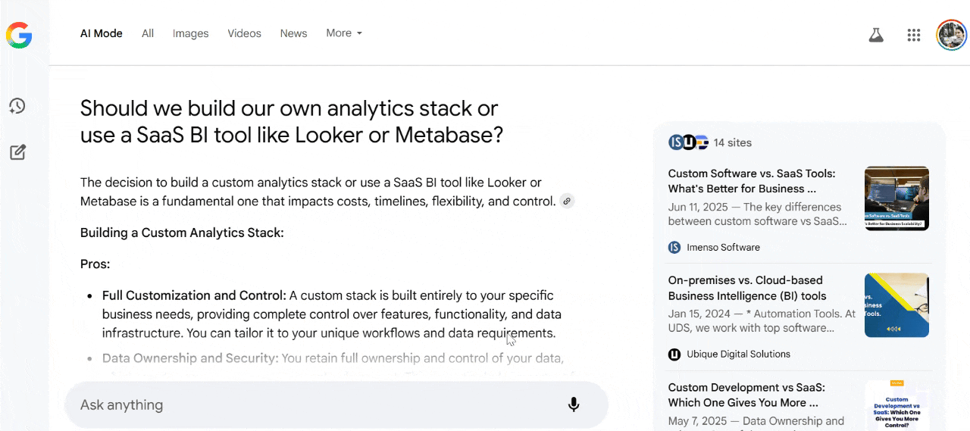The width and height of the screenshot is (970, 431).
Task: Open the Images tab
Action: click(x=190, y=33)
